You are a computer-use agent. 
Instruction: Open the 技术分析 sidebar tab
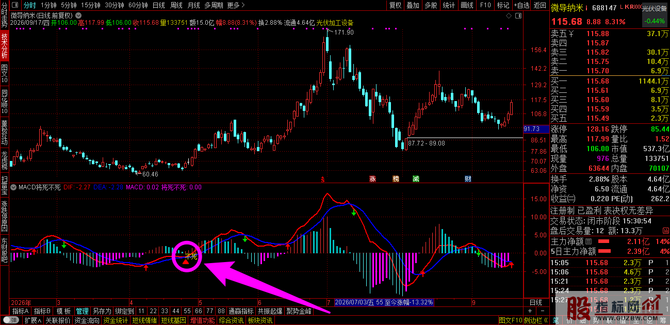point(5,45)
